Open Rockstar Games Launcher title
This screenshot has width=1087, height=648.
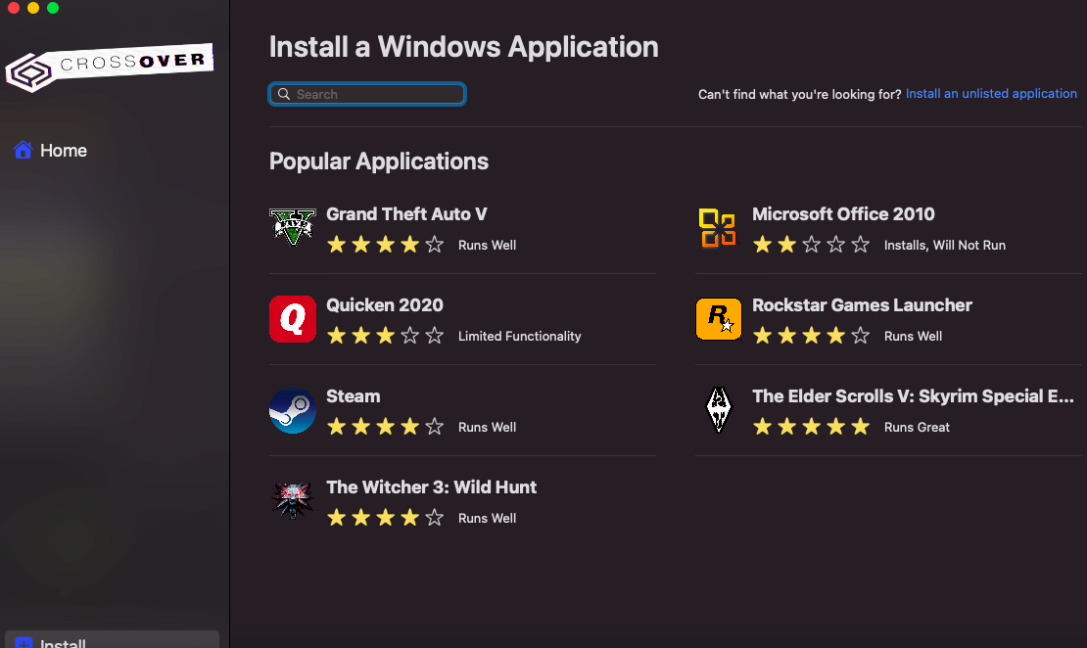coord(862,305)
